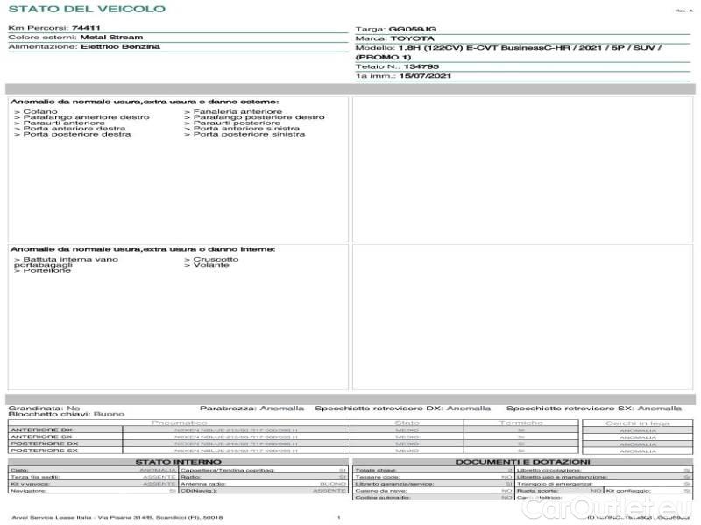Screen dimensions: 701x525
Task: Click 'Specchietto retrovisore SX: Anomalia'
Action: [594, 409]
